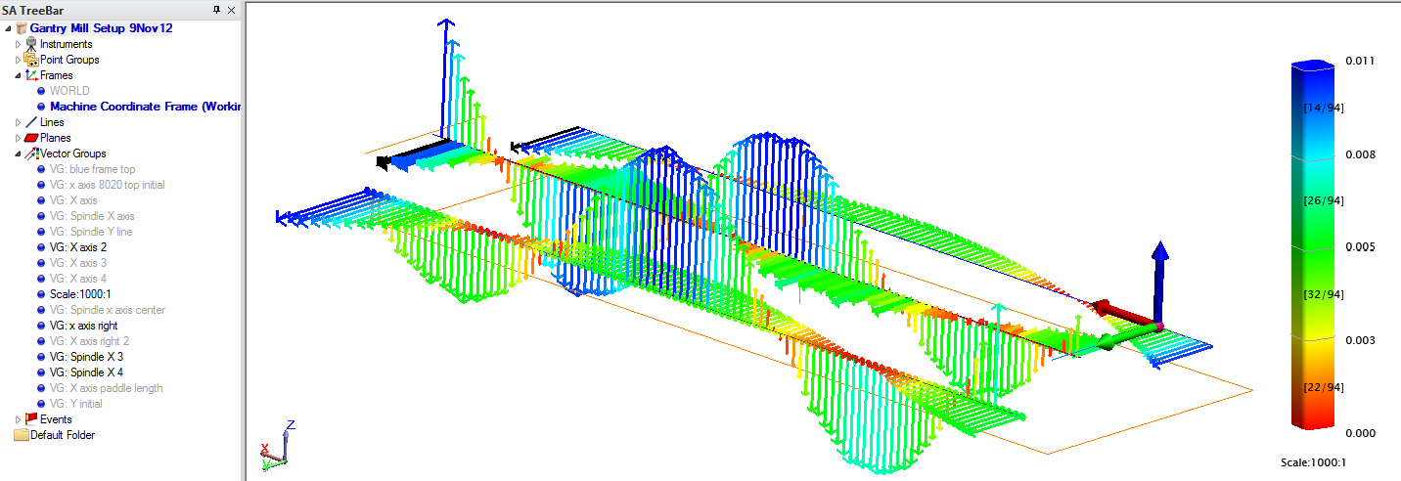Select VG: X axis 4
The height and width of the screenshot is (481, 1401).
(x=78, y=279)
